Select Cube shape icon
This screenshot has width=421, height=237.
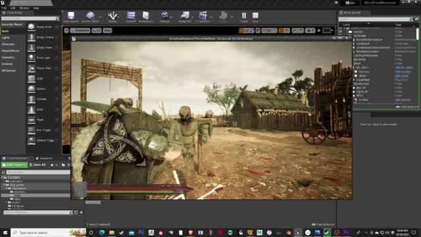point(32,78)
